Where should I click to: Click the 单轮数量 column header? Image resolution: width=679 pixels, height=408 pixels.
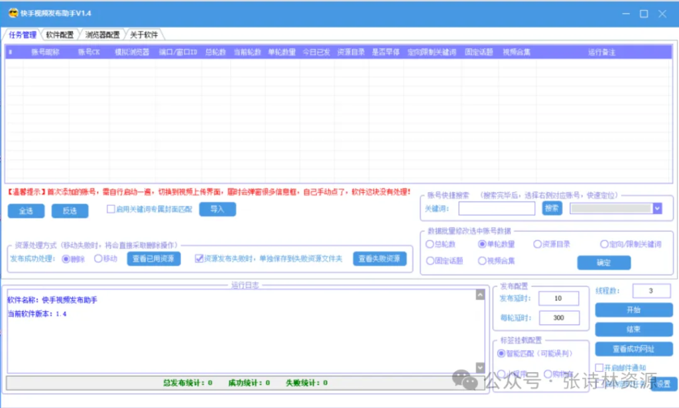coord(282,52)
